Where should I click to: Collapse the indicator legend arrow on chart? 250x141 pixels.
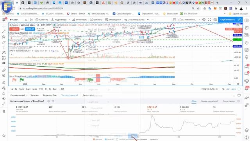[x=11, y=54]
